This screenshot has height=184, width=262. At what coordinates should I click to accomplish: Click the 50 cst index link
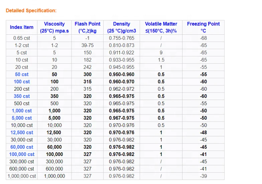click(22, 74)
